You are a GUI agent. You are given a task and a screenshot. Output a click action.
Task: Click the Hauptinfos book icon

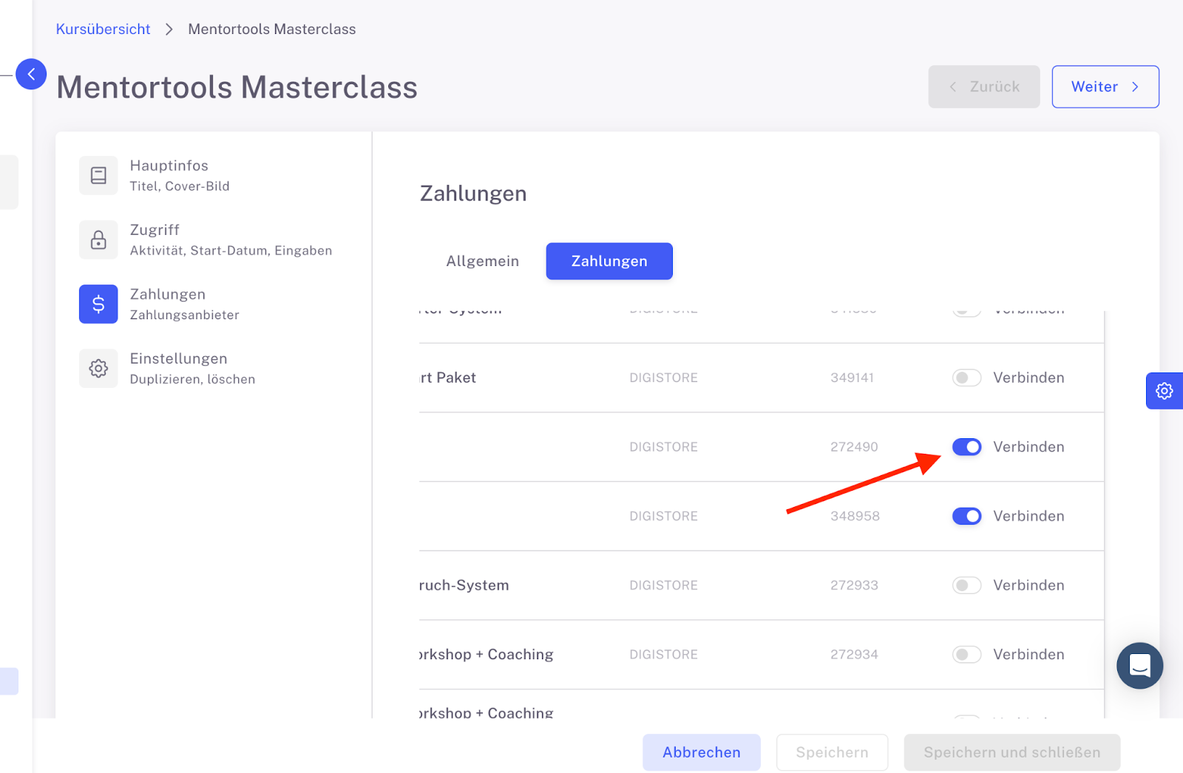pos(98,175)
